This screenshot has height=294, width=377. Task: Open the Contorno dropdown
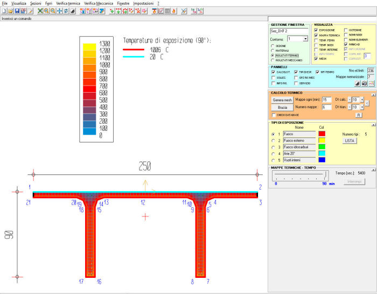[x=306, y=39]
